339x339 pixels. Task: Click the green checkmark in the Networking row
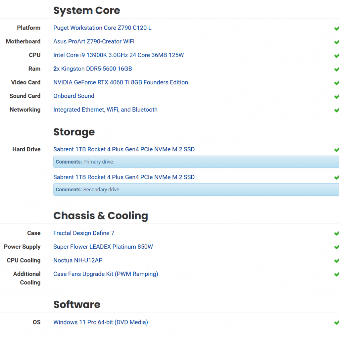(336, 110)
